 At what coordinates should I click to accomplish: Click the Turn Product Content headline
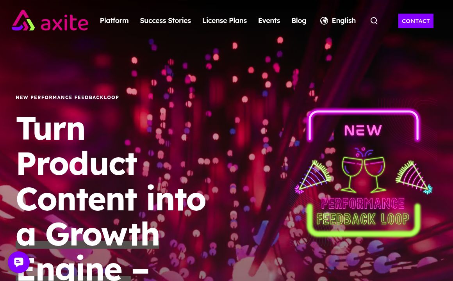[x=111, y=164]
